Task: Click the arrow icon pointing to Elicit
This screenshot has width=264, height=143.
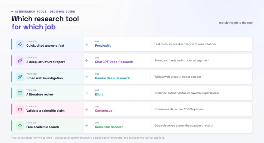Action: [86, 93]
